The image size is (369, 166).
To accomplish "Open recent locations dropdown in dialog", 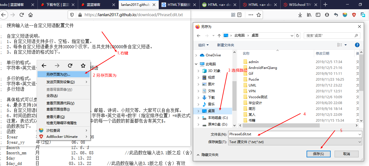I will 214,36.
